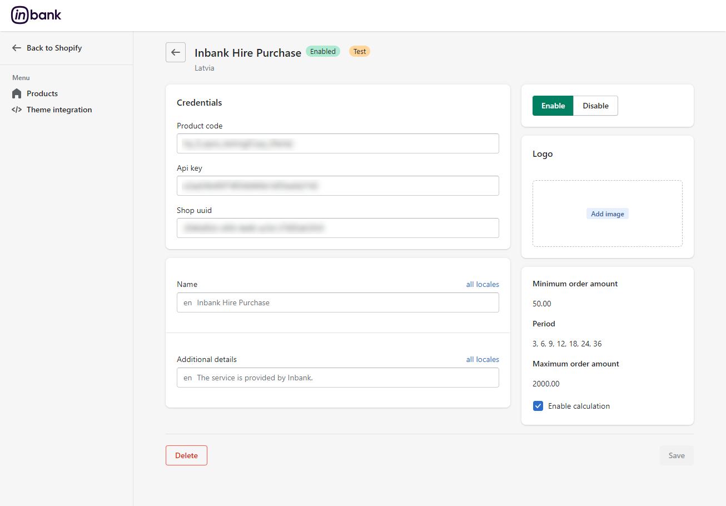Click the Inbank logo in header

click(36, 16)
